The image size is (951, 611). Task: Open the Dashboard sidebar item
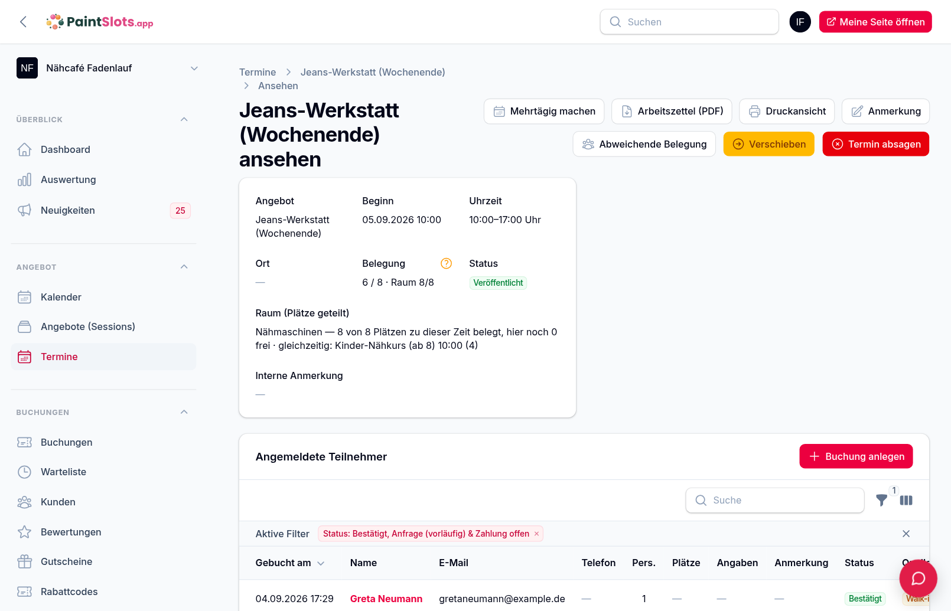click(103, 149)
